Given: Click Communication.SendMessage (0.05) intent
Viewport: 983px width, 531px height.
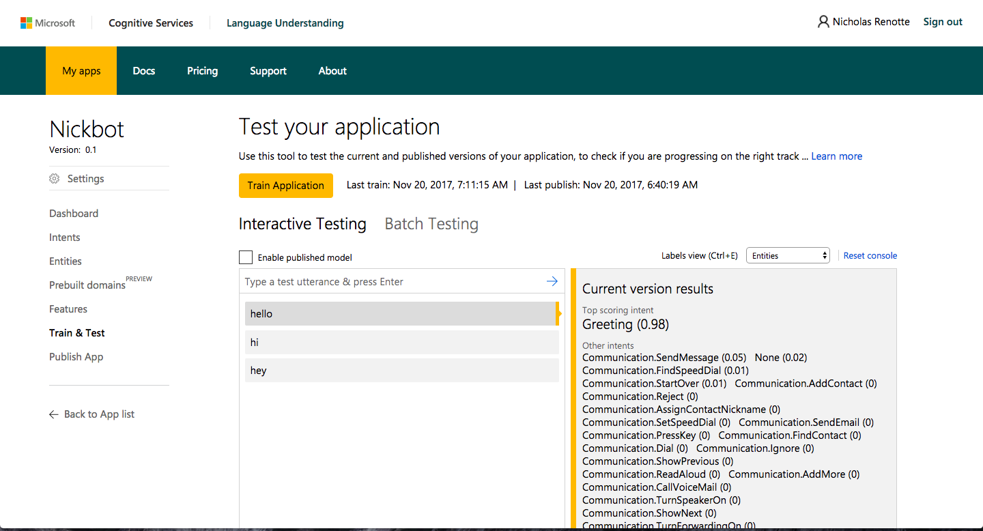Looking at the screenshot, I should (x=664, y=358).
